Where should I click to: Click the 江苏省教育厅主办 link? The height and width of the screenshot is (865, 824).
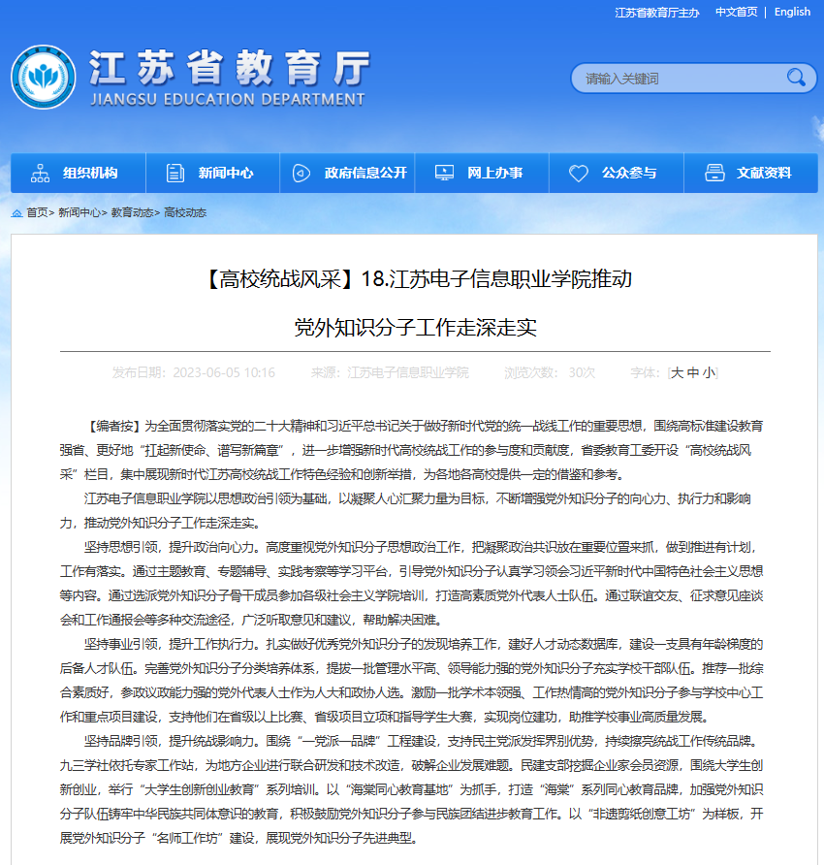point(657,13)
